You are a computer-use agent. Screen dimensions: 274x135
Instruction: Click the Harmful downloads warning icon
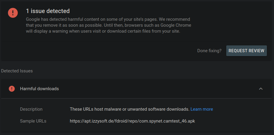tap(12, 89)
